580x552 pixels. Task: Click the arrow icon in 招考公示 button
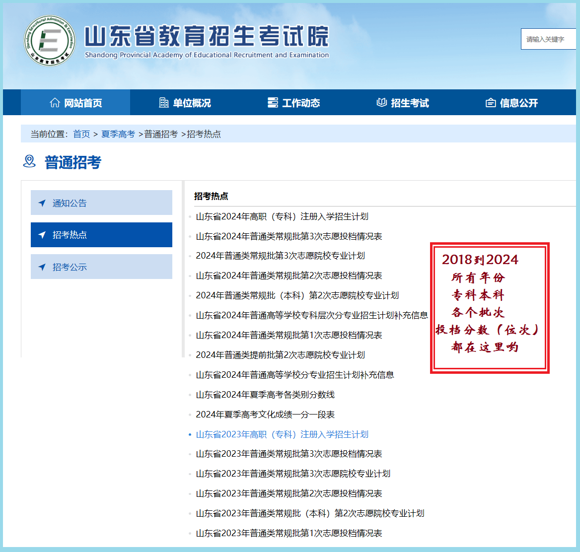click(x=42, y=267)
